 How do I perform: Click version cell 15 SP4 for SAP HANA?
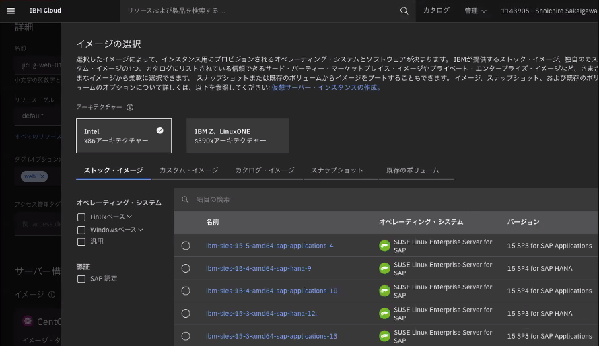pos(540,268)
